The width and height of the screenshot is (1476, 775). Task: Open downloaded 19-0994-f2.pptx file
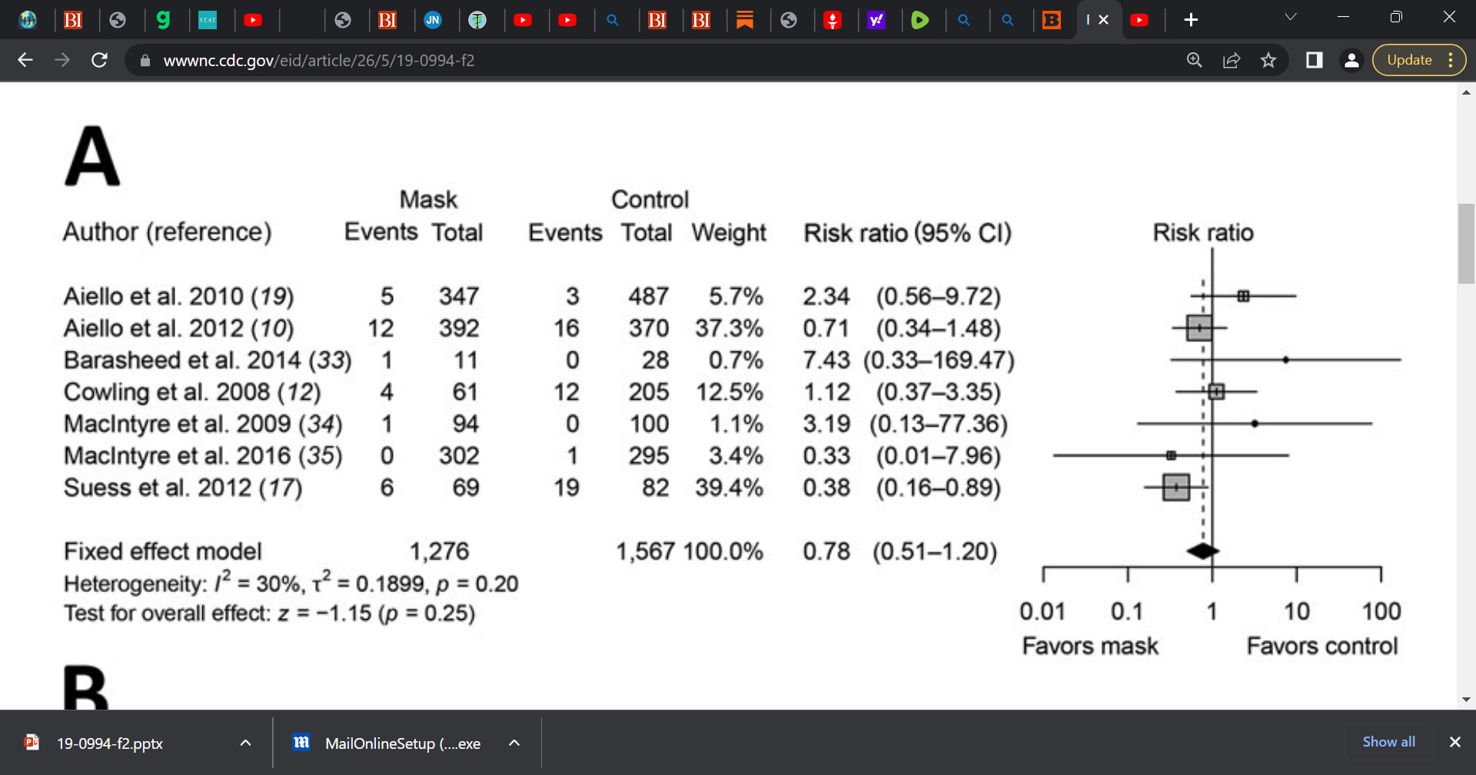tap(110, 743)
